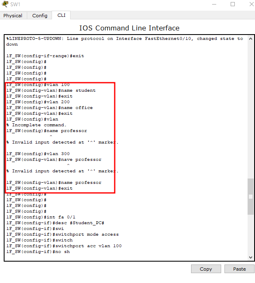Click the SW1 Packet Tracer window icon

[x=5, y=4]
